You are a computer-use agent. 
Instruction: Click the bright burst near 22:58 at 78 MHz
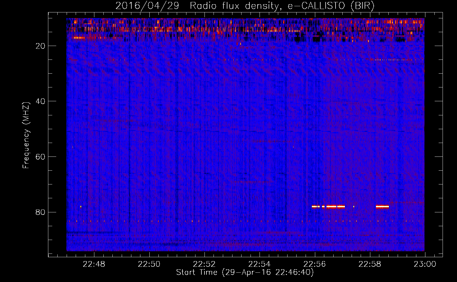tap(382, 206)
